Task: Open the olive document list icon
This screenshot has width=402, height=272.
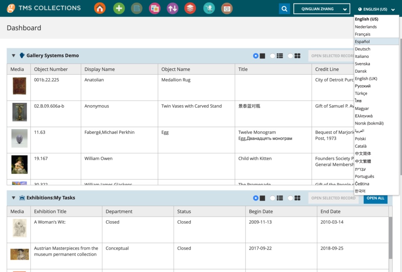Action: pos(137,9)
